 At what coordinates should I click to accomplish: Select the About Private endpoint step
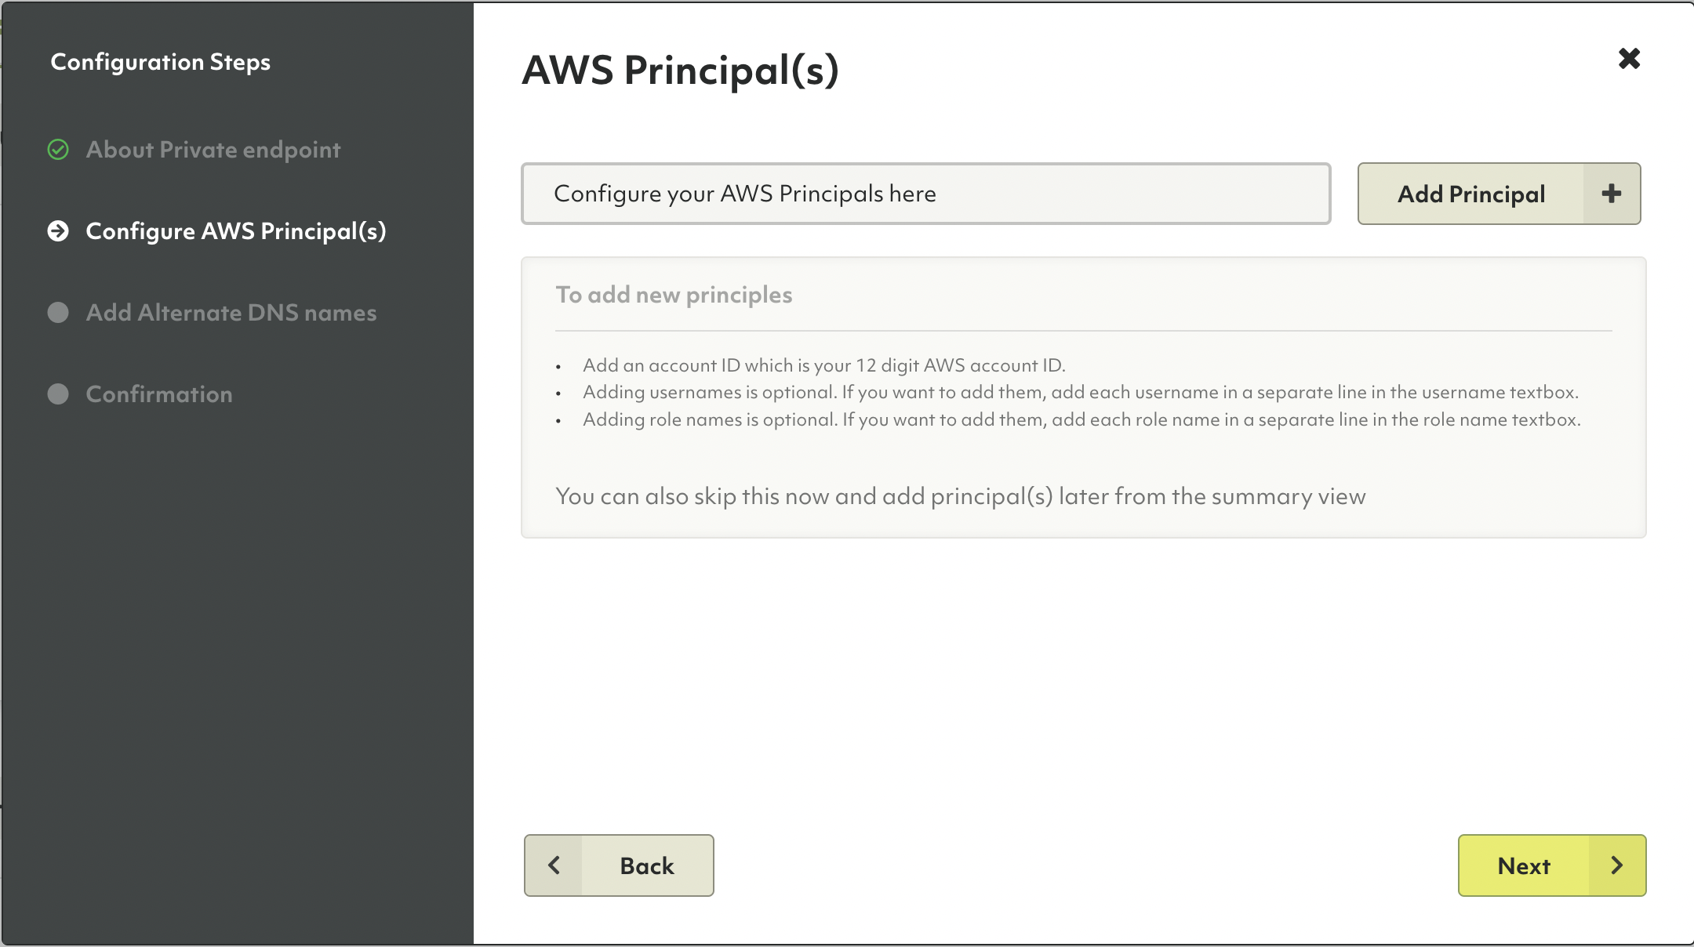(x=215, y=147)
